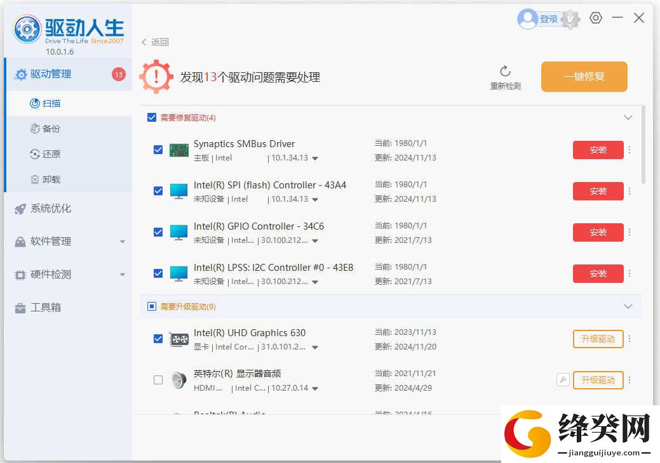The image size is (660, 463).
Task: Collapse the repair drivers group chevron
Action: pyautogui.click(x=628, y=117)
